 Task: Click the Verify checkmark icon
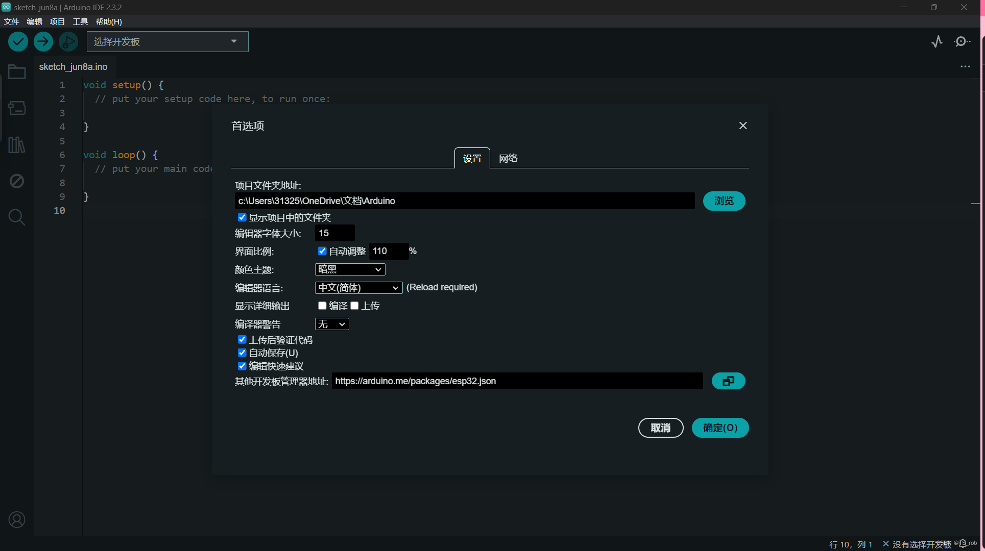(x=18, y=41)
